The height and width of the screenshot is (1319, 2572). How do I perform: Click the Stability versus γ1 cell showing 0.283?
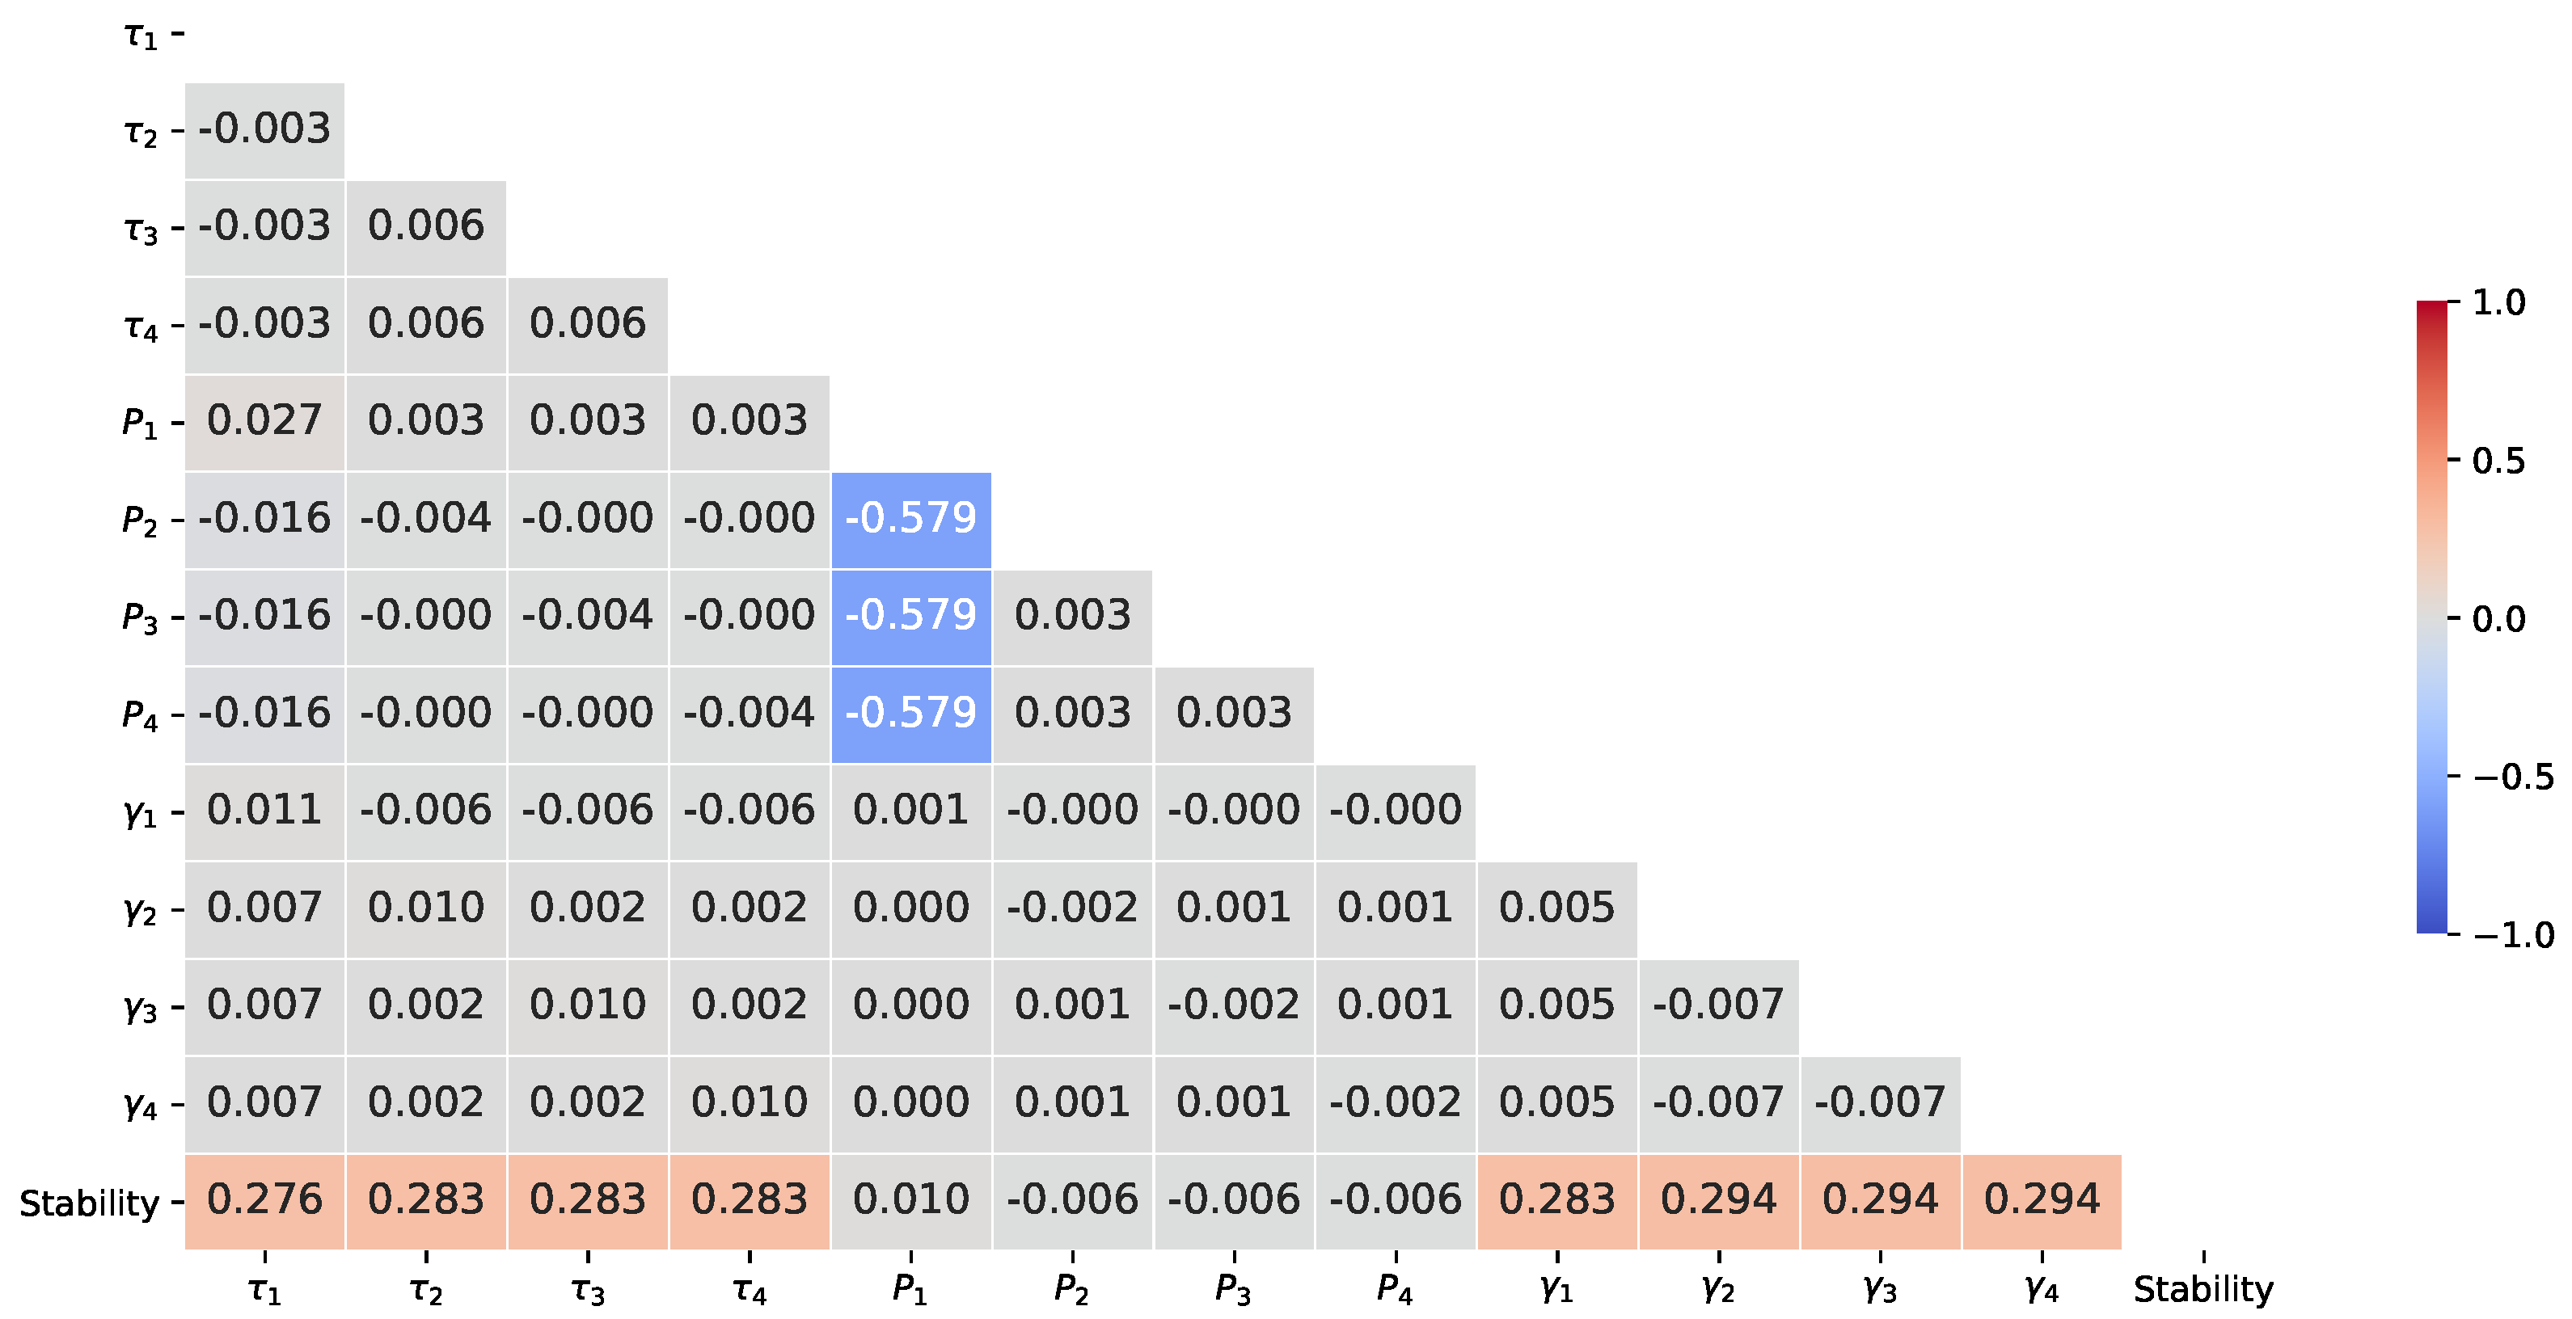pyautogui.click(x=1556, y=1199)
